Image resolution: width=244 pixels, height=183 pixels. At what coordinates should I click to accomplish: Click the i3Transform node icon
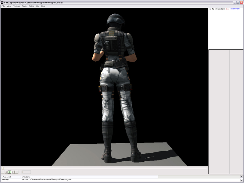[213, 9]
